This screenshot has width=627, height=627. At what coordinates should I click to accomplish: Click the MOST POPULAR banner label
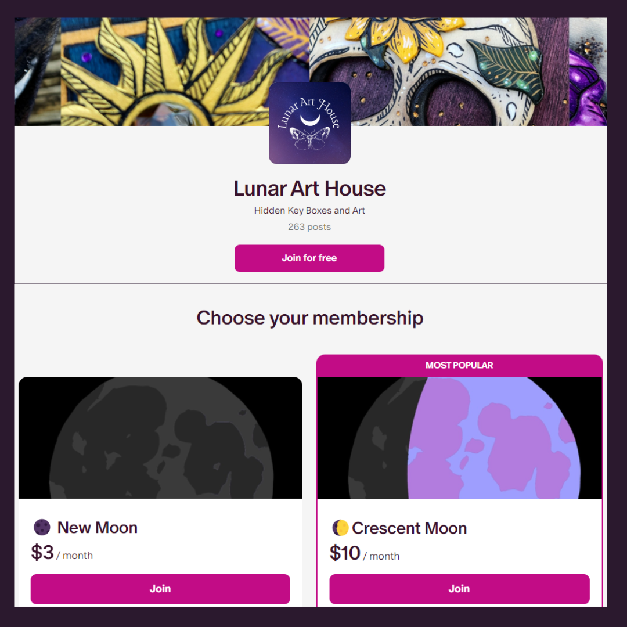tap(459, 365)
